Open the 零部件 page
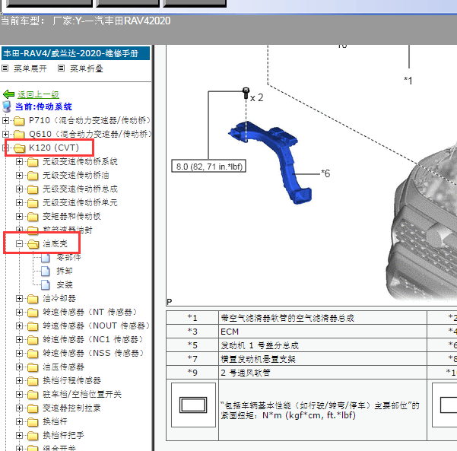Screen dimensions: 457x451 68,257
